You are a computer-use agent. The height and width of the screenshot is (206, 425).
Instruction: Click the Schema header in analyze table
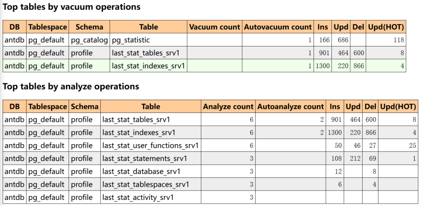coord(84,107)
